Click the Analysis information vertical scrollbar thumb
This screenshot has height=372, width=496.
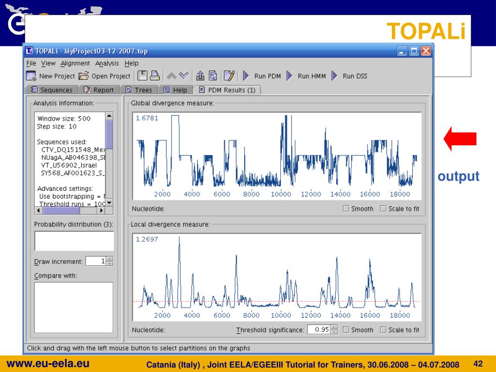109,134
